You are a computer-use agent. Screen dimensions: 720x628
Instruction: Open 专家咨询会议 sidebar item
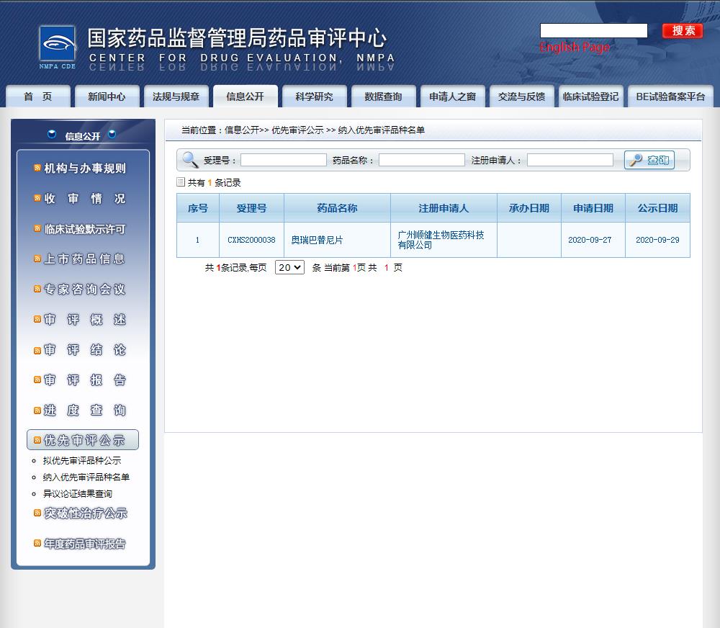[x=84, y=289]
